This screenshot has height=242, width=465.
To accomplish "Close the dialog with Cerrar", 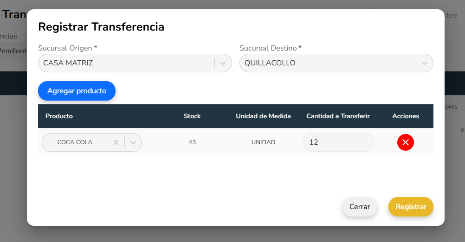I will (360, 207).
